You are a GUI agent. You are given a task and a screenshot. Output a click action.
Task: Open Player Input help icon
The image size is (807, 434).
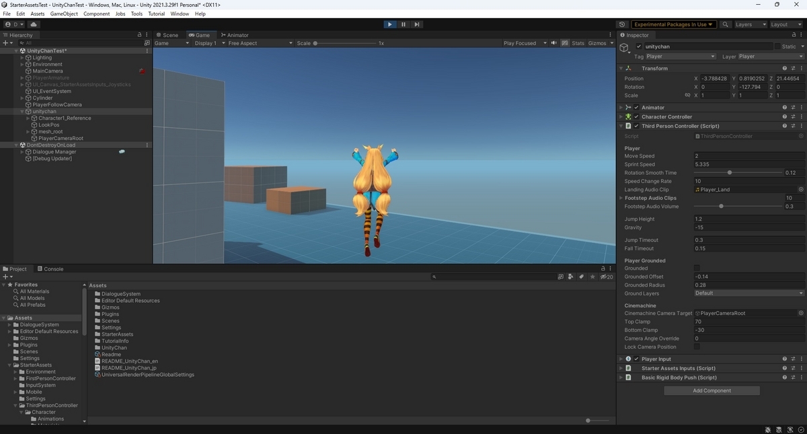point(784,359)
